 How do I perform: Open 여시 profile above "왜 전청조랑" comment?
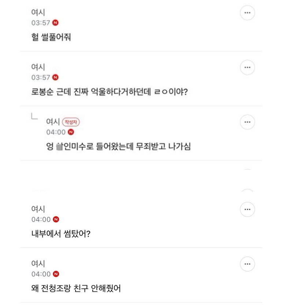point(38,264)
